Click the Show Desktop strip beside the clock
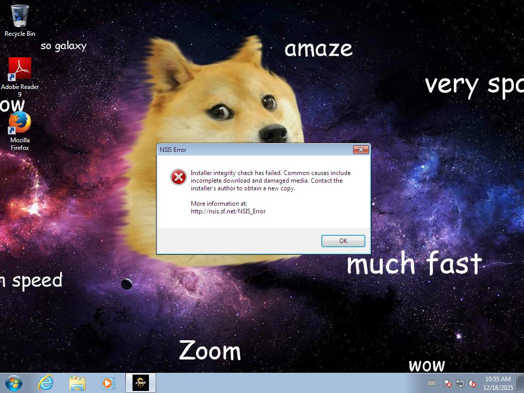 pyautogui.click(x=521, y=383)
